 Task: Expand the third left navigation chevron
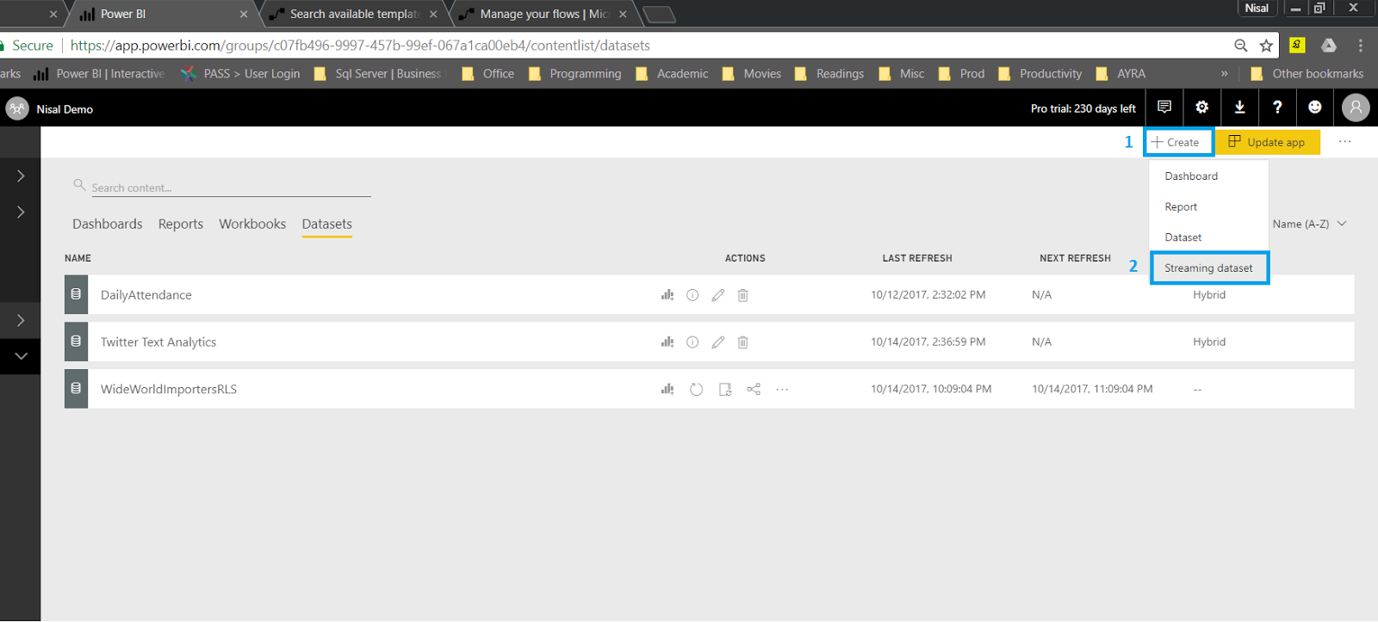[x=21, y=320]
